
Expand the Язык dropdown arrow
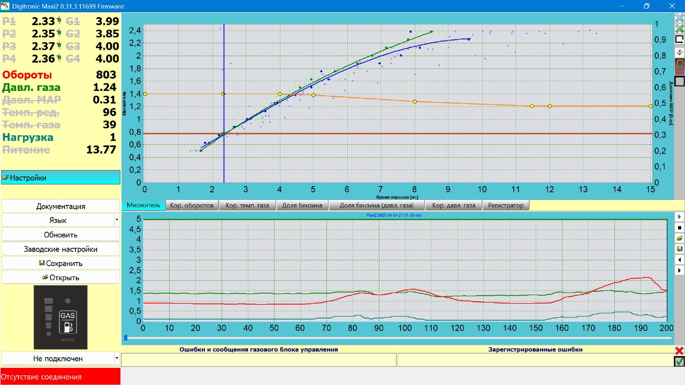(x=117, y=220)
